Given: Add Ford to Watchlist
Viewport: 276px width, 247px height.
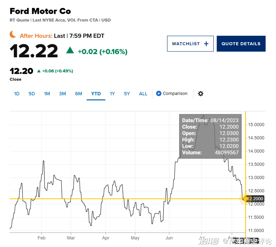Looking at the screenshot, I should [190, 44].
